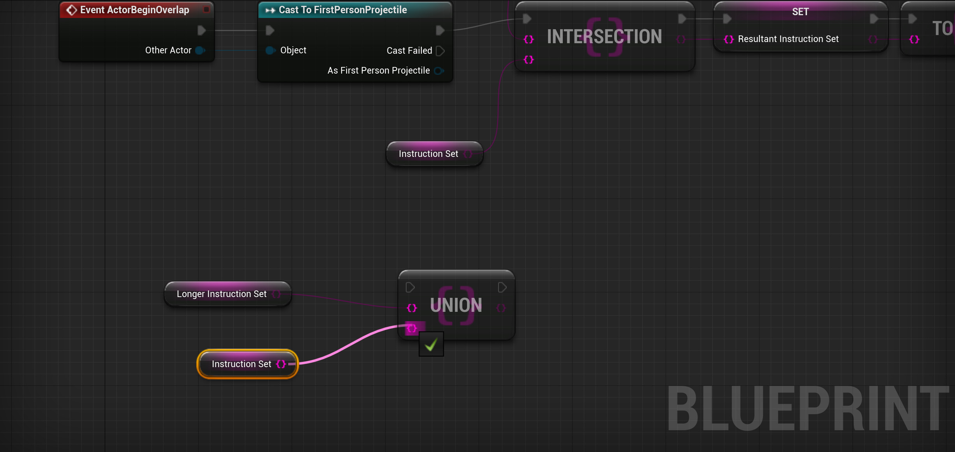
Task: Click Event ActorBeginOverlap execution output pin
Action: click(x=201, y=30)
